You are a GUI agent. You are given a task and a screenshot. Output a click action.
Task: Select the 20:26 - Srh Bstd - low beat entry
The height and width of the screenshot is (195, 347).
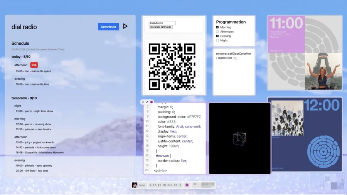click(32, 171)
